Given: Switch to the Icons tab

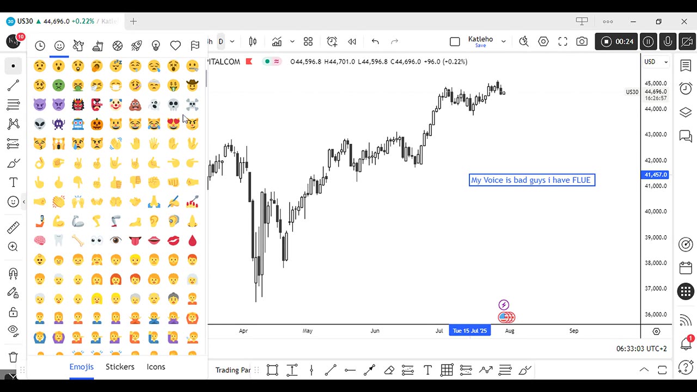Looking at the screenshot, I should coord(156,366).
